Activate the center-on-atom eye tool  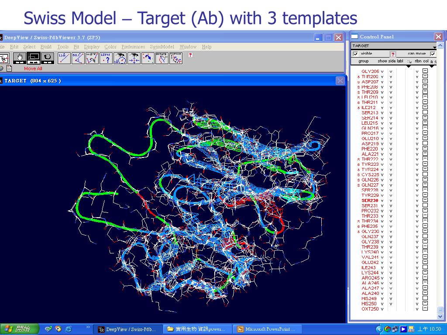(x=134, y=58)
